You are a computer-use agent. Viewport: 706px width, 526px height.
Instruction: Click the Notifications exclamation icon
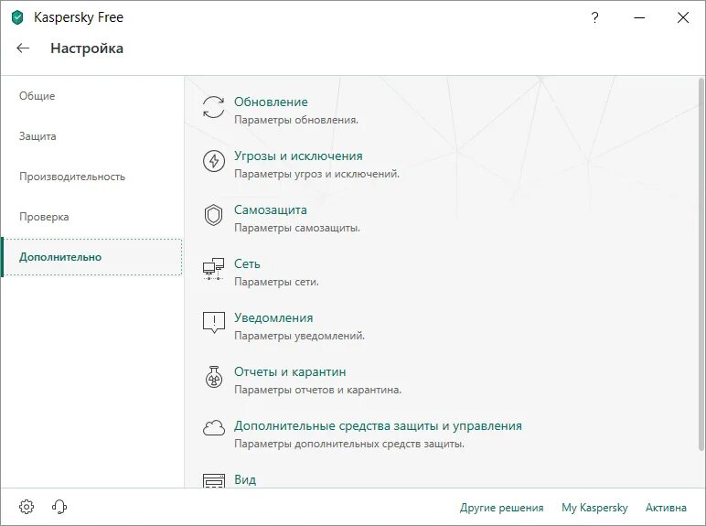pyautogui.click(x=213, y=323)
